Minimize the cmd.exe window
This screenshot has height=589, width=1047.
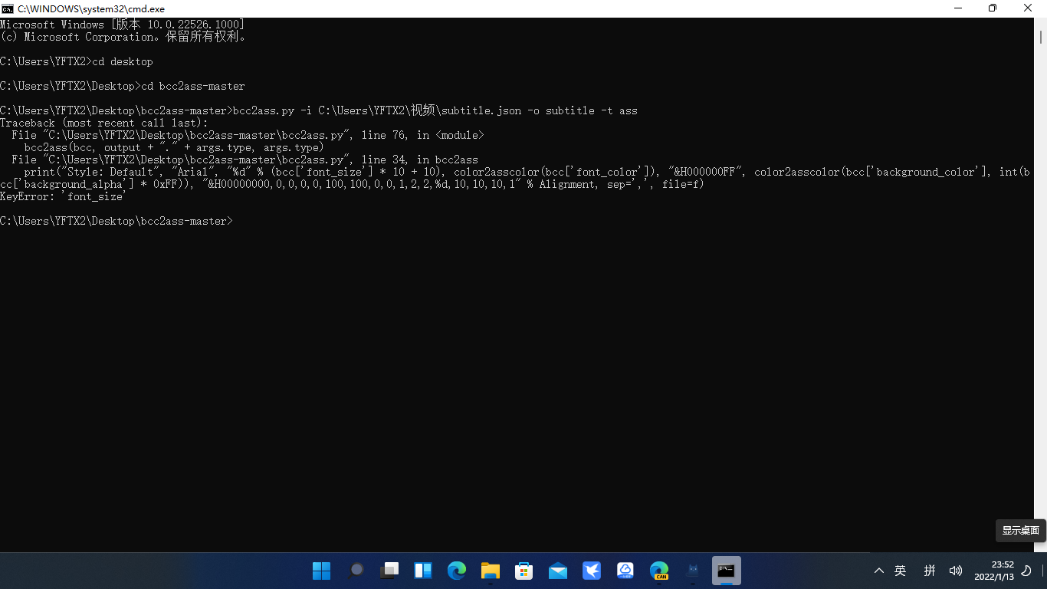pos(958,8)
